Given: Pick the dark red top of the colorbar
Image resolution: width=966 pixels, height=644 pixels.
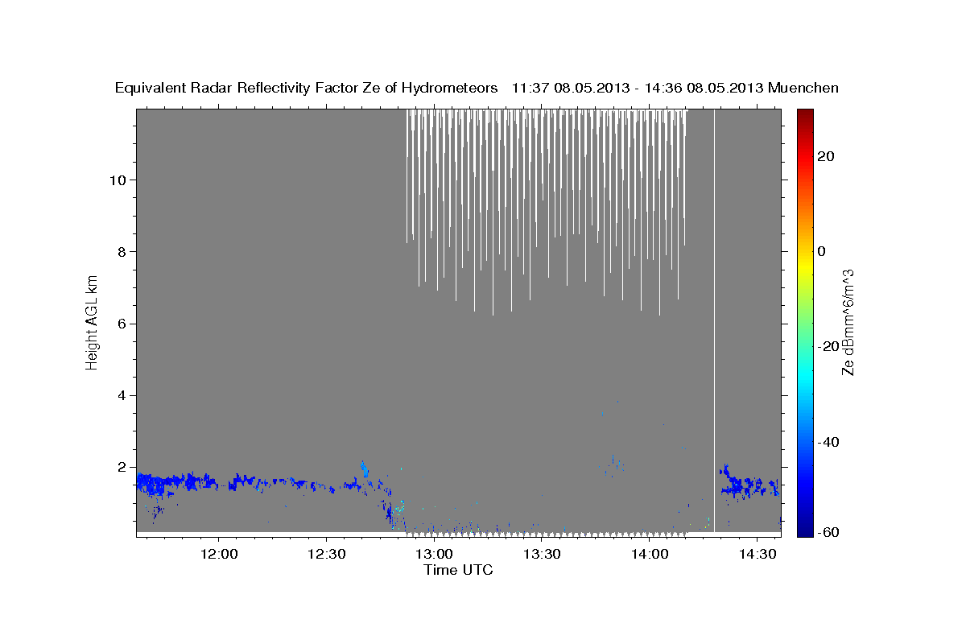Looking at the screenshot, I should 805,114.
